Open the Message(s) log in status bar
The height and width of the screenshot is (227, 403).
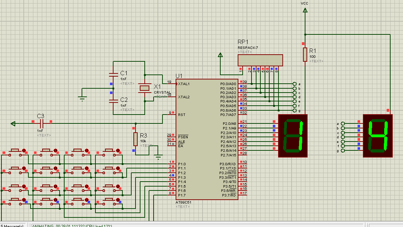(x=13, y=225)
